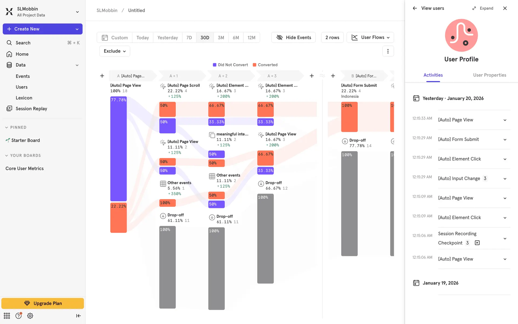Click the help question mark icon
The height and width of the screenshot is (324, 518).
tap(18, 316)
